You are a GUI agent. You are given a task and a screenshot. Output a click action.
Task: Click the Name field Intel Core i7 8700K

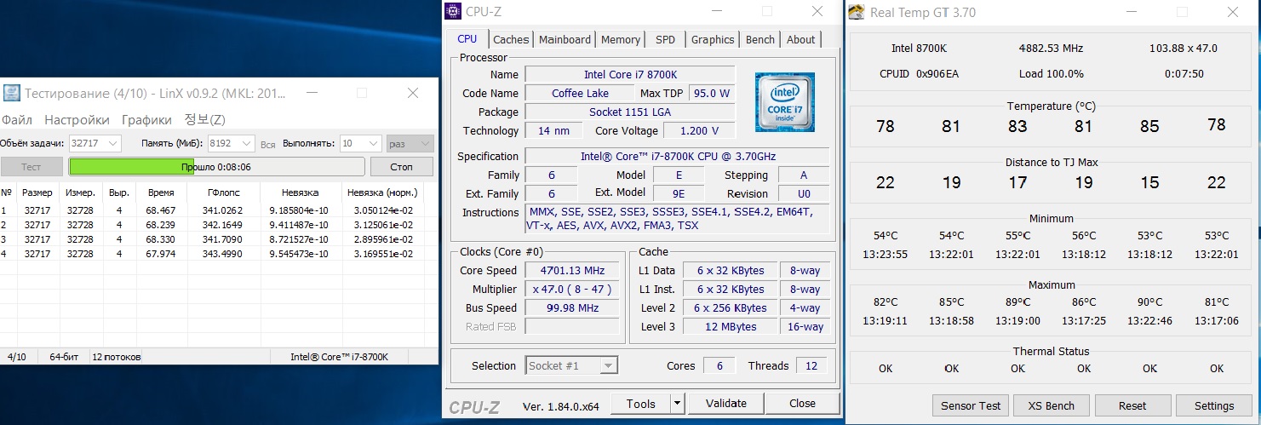coord(630,75)
